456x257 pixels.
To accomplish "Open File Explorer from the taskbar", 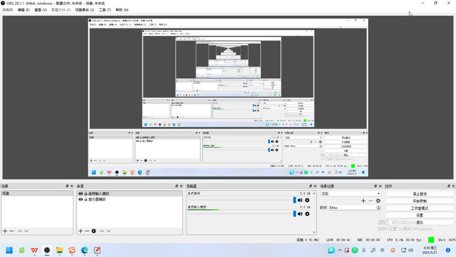I will tap(59, 250).
